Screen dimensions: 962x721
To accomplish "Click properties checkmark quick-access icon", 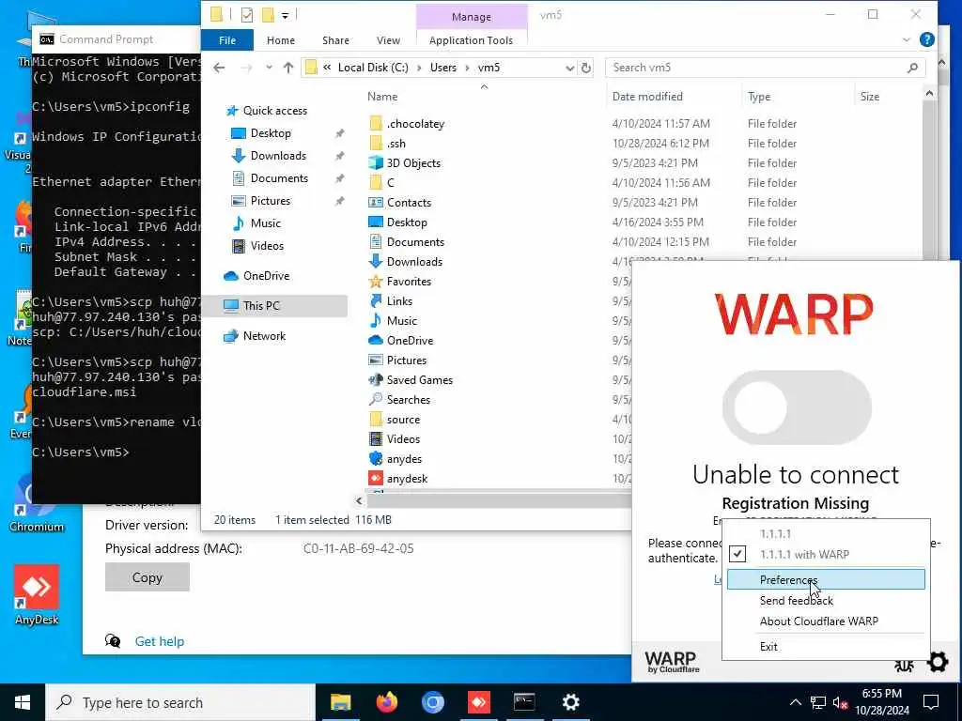I will [x=247, y=15].
